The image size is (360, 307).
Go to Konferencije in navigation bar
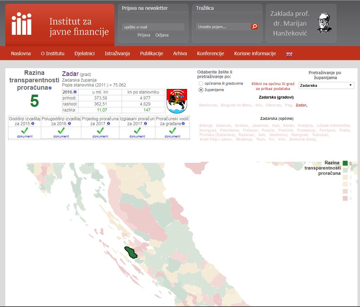(211, 54)
